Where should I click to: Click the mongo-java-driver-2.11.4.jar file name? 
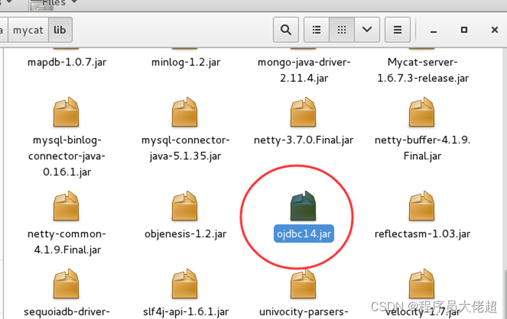coord(304,70)
